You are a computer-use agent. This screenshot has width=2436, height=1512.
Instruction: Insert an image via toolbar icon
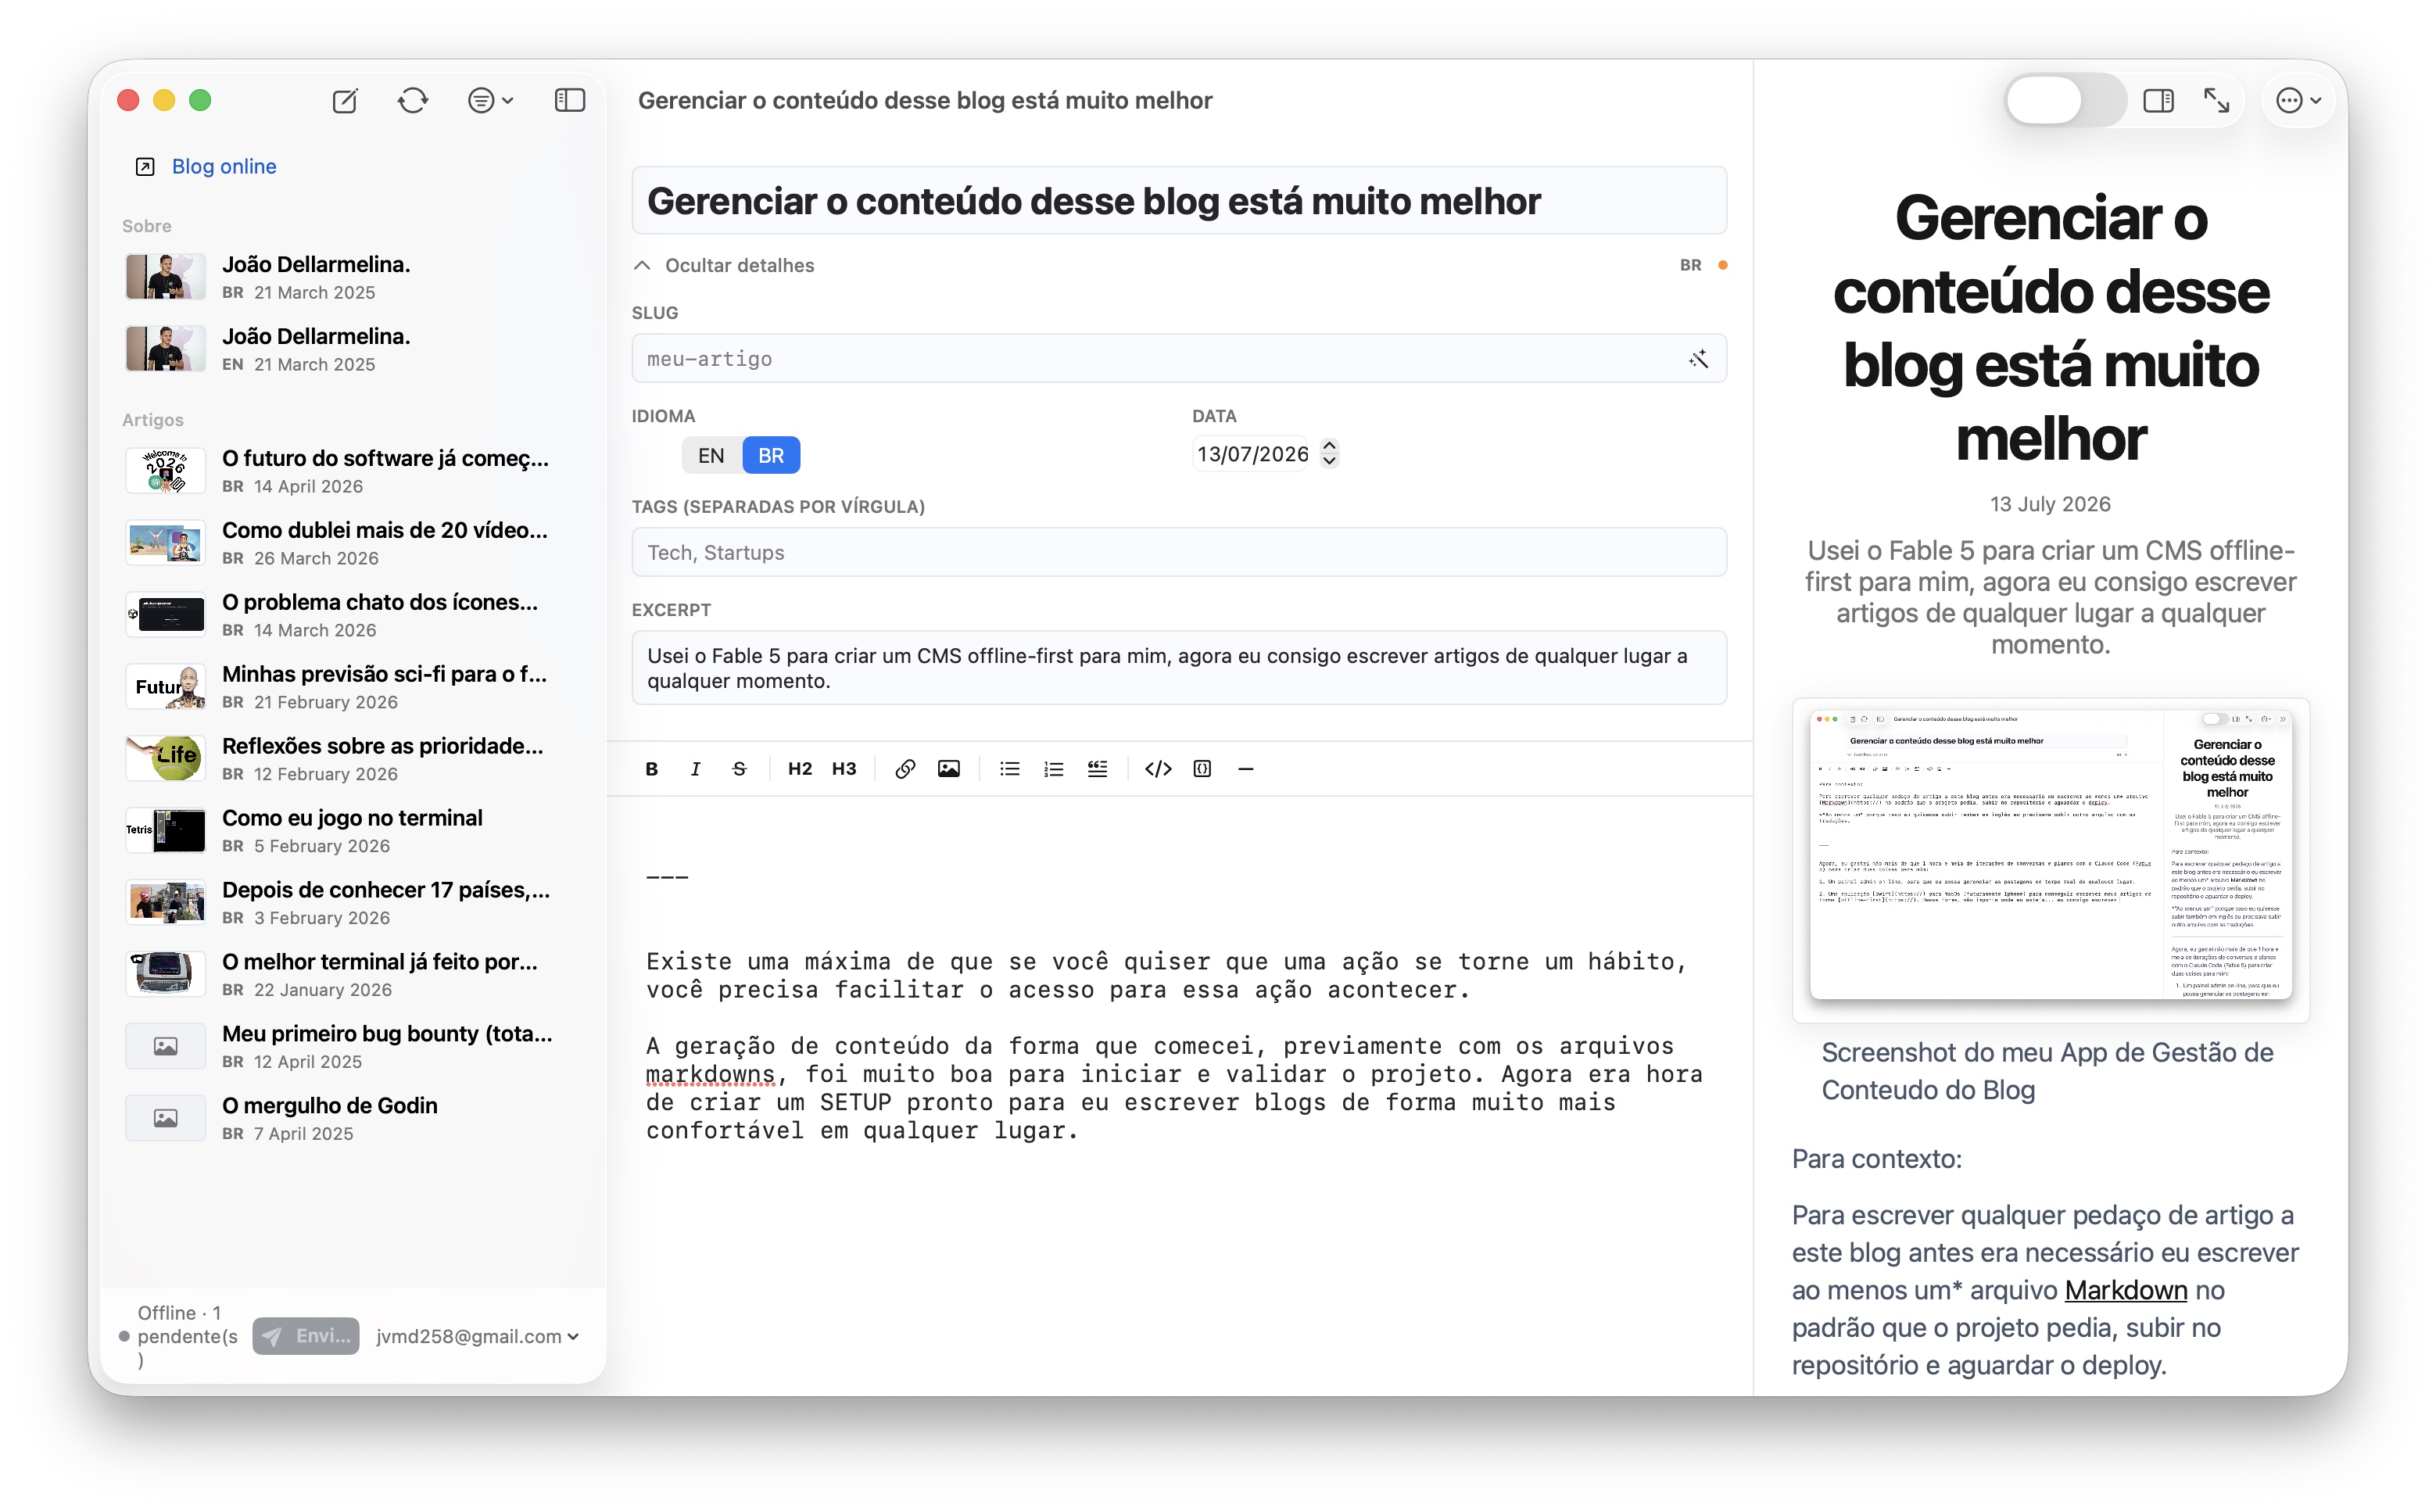[x=948, y=768]
